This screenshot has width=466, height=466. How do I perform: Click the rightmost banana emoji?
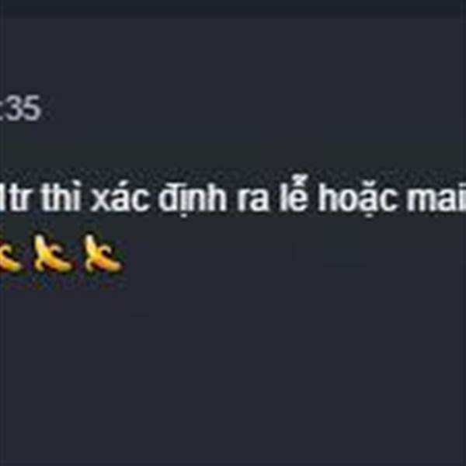tap(103, 253)
